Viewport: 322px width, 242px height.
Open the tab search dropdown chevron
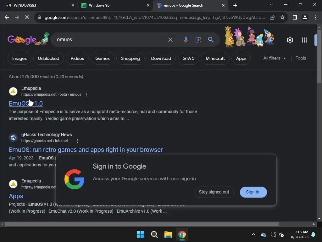tap(271, 4)
